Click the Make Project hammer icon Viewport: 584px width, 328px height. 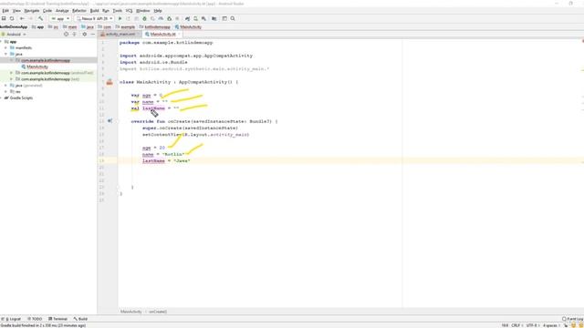pyautogui.click(x=40, y=18)
